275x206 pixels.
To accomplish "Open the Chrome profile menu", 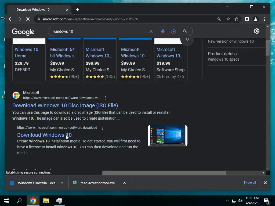I will click(x=256, y=19).
